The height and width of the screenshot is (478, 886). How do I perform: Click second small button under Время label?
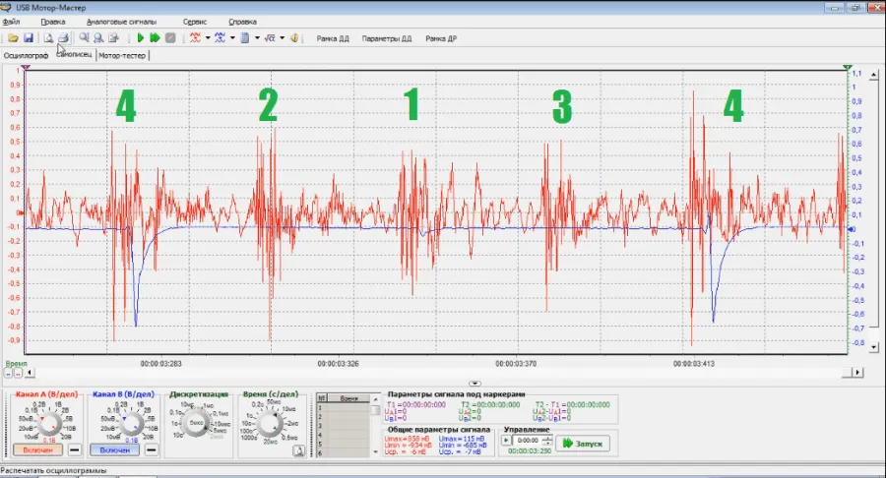pos(18,373)
